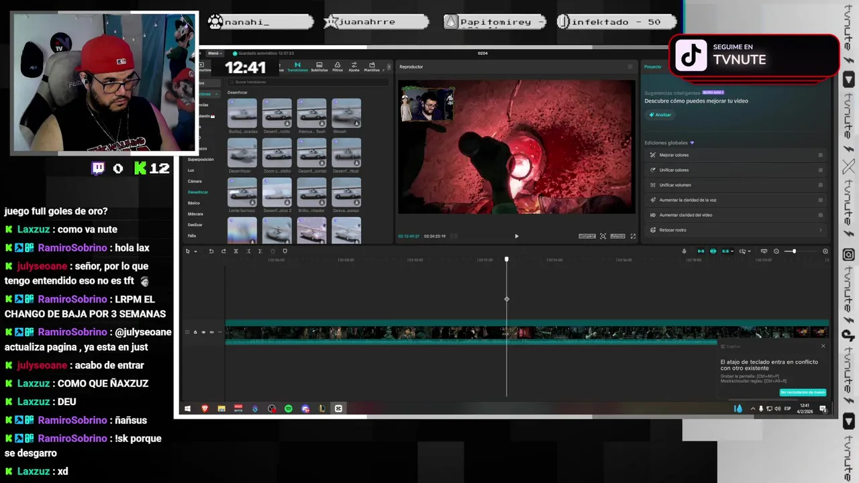Show more toolbar tabs with the right arrow

tap(389, 67)
